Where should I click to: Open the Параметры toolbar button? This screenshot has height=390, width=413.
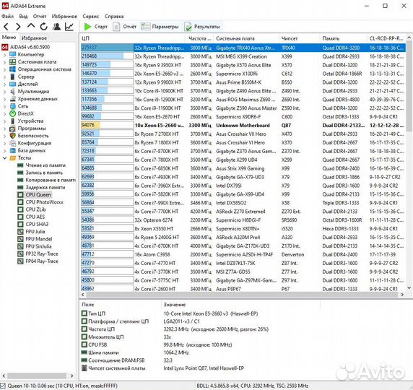[x=160, y=27]
